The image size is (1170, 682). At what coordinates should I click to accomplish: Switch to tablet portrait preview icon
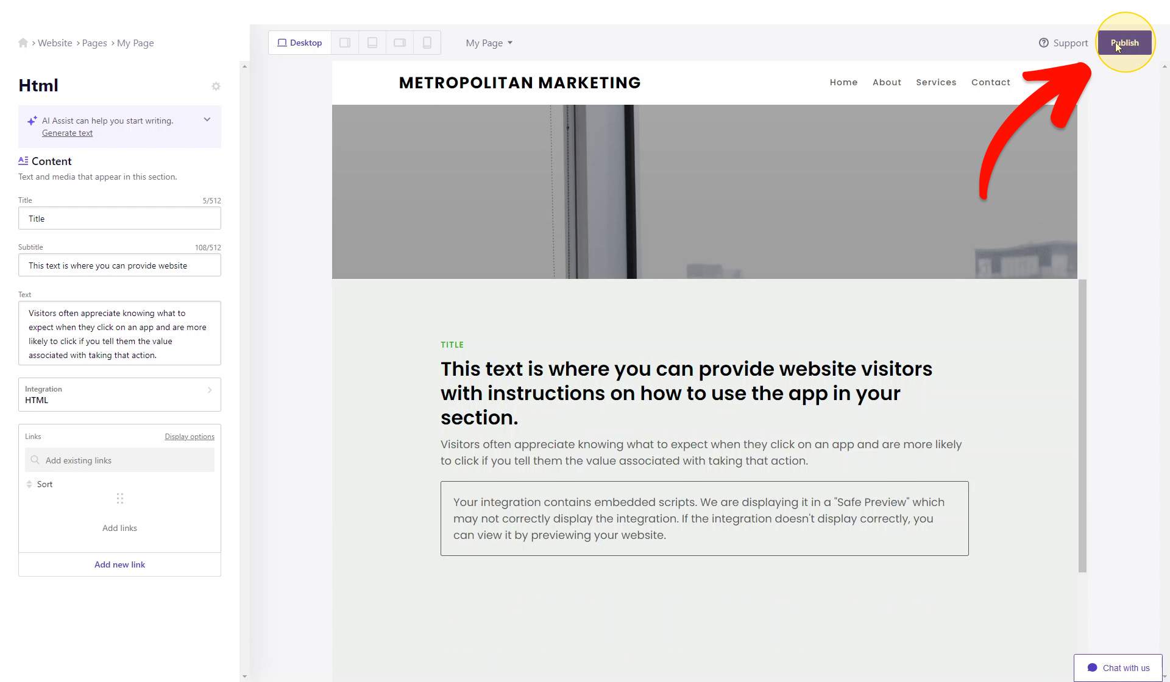coord(372,43)
